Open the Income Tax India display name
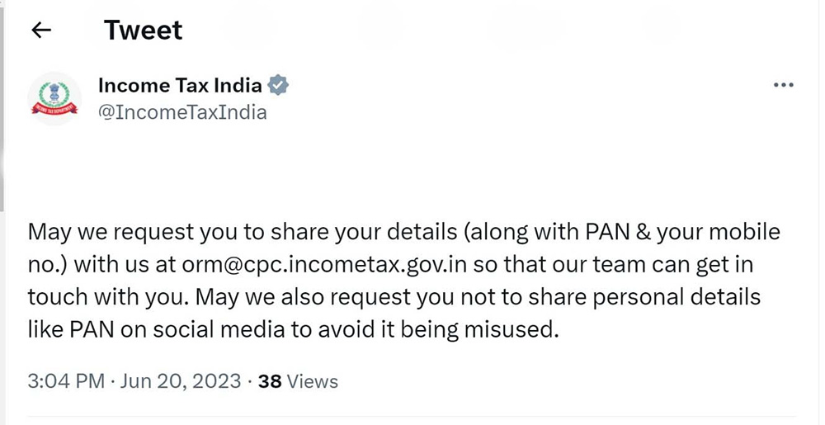Screen dimensions: 825x425 point(180,85)
